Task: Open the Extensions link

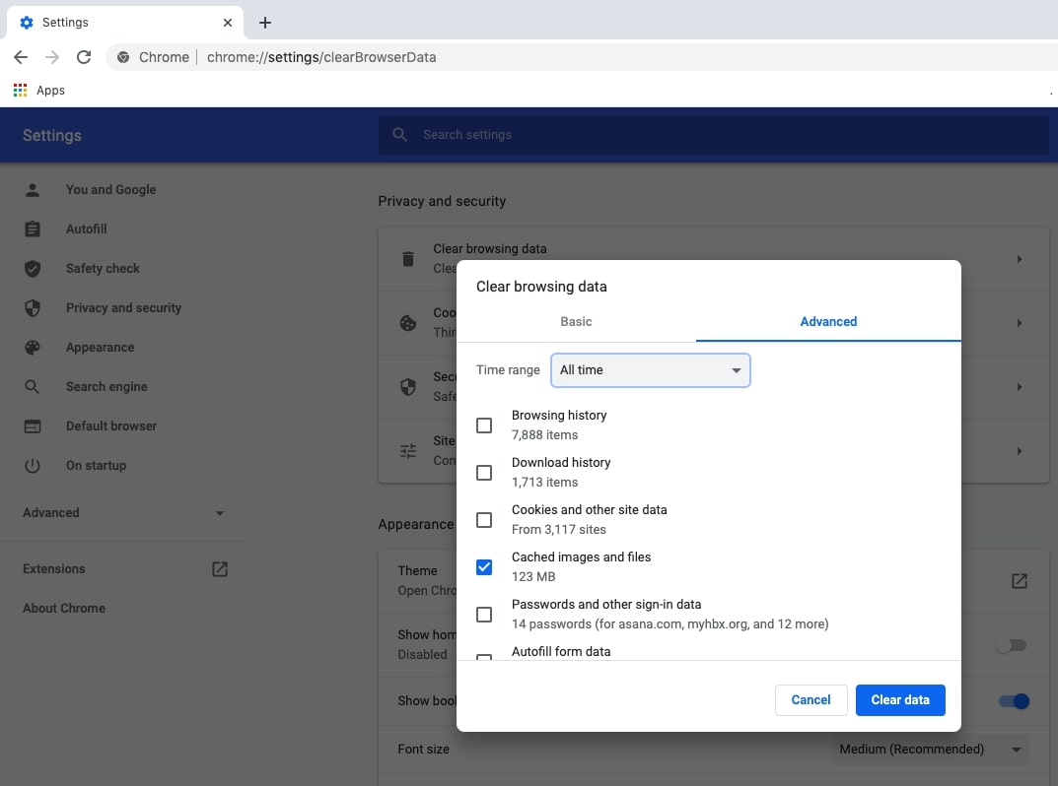Action: pos(54,569)
